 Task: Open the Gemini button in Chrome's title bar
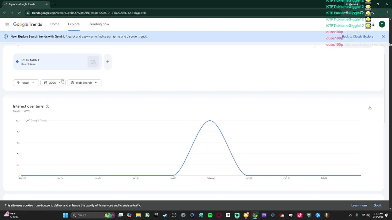pyautogui.click(x=352, y=4)
